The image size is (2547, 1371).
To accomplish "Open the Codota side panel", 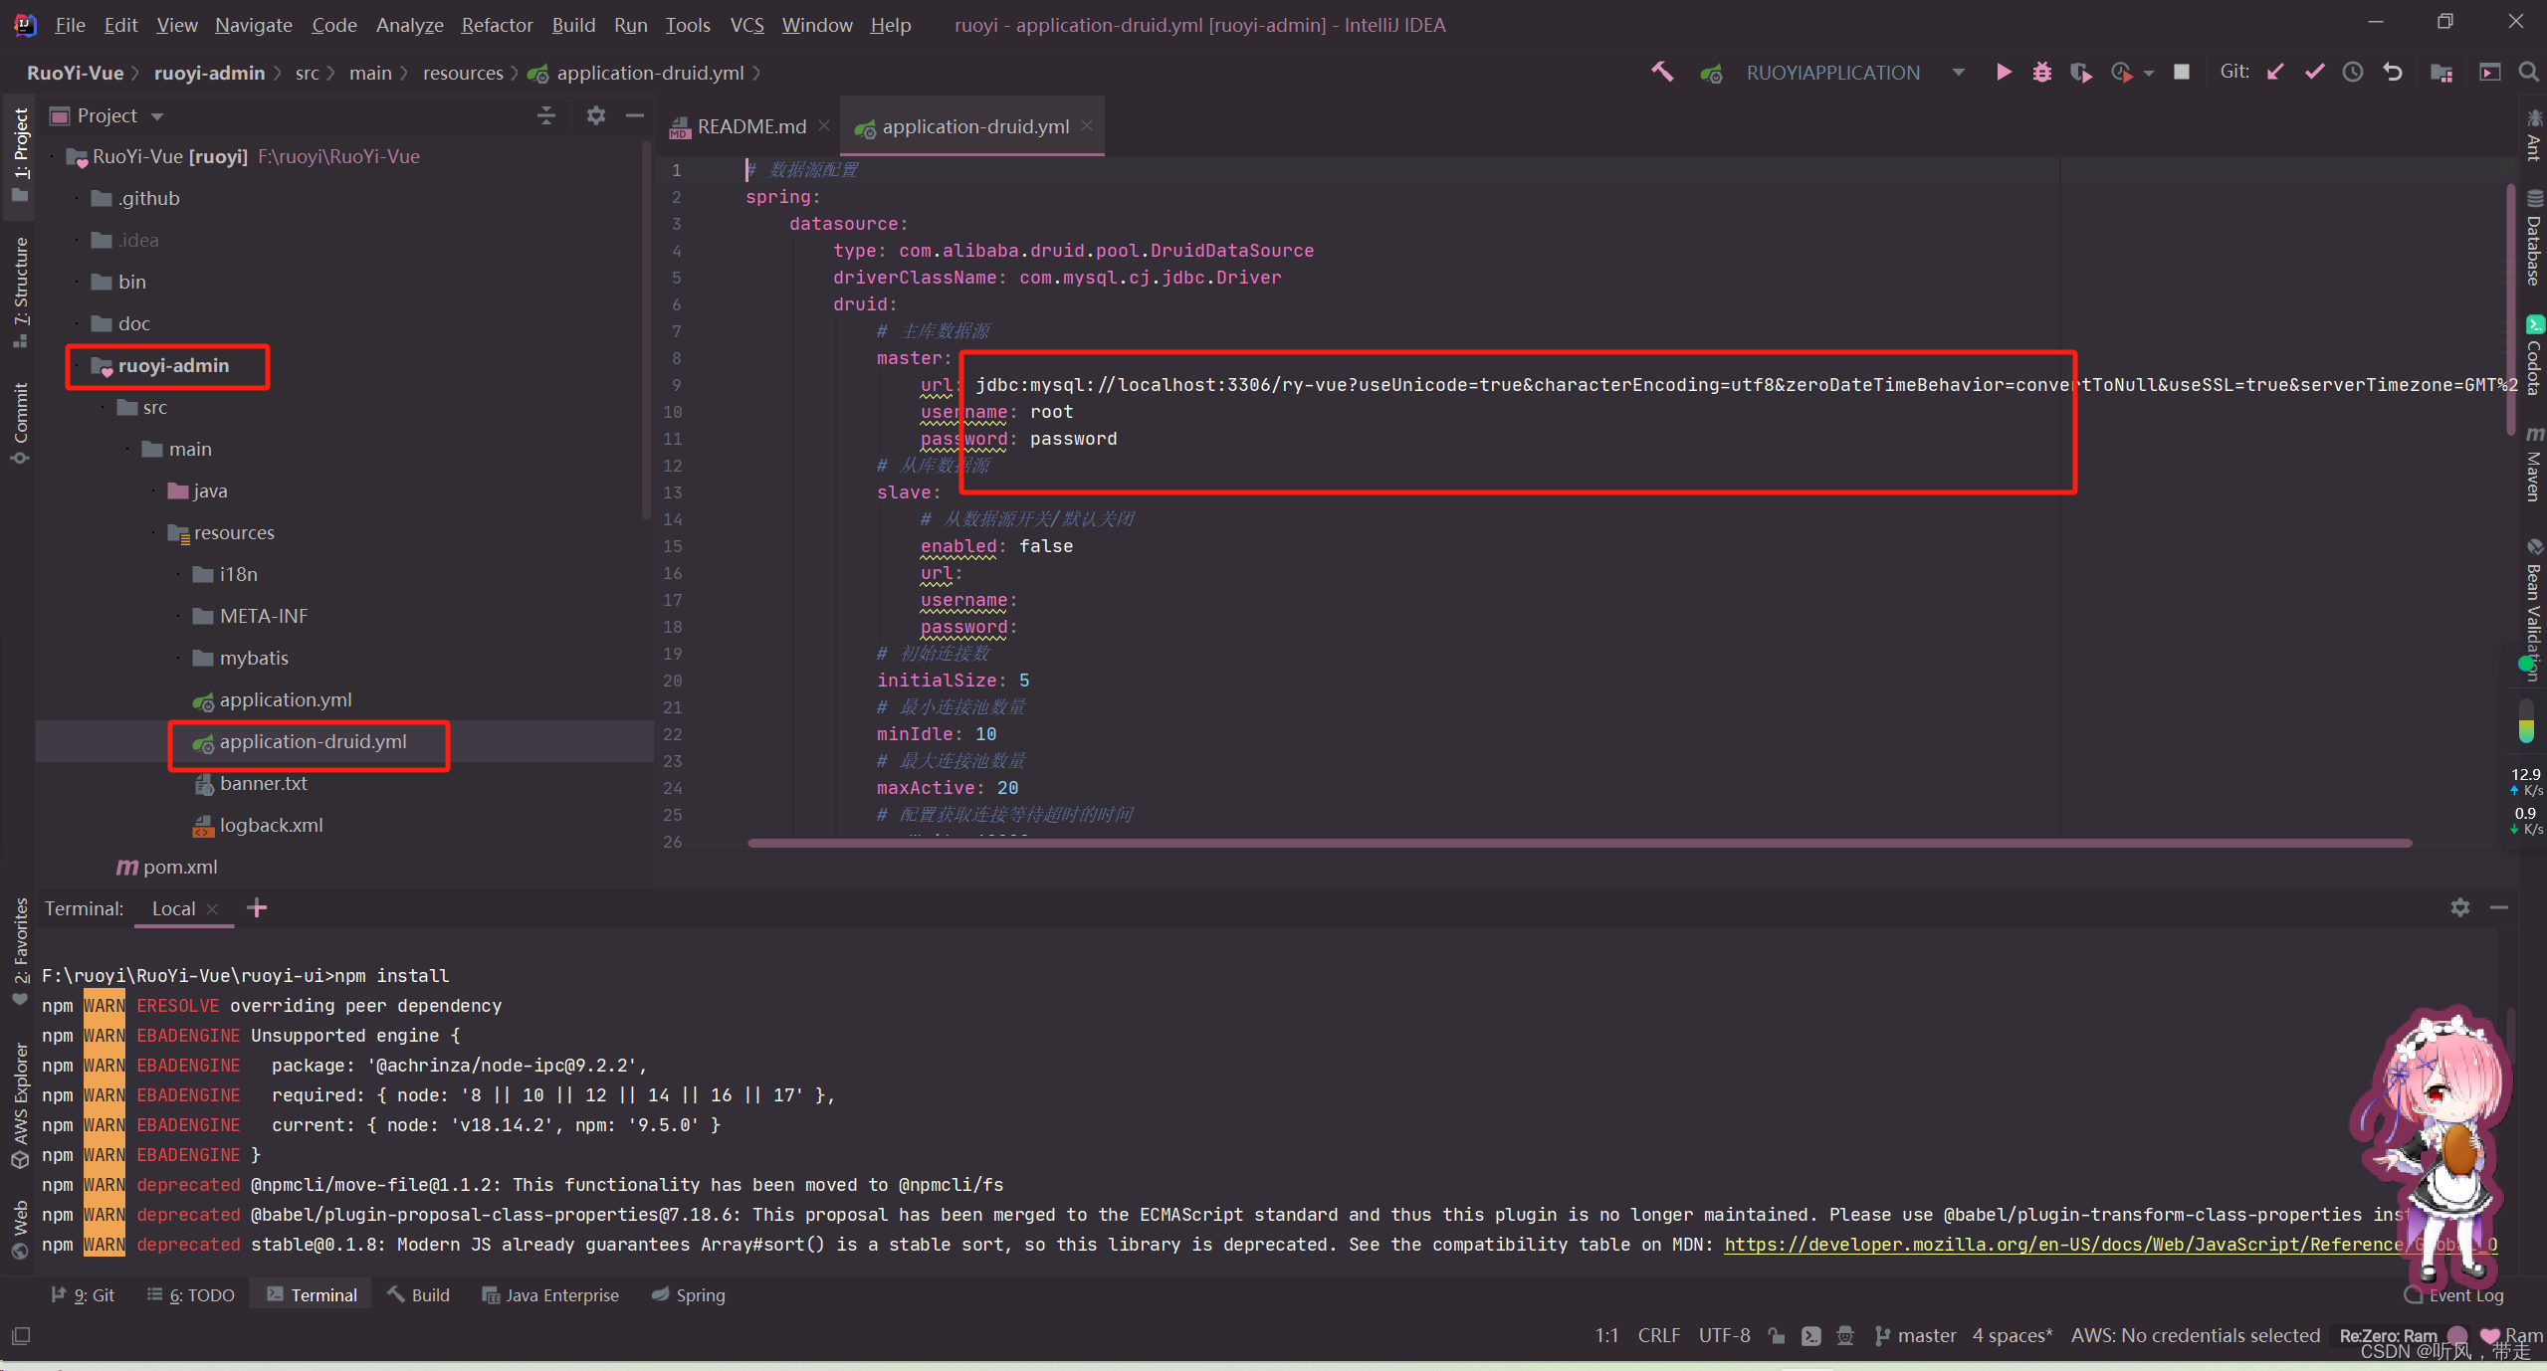I will (x=2533, y=356).
